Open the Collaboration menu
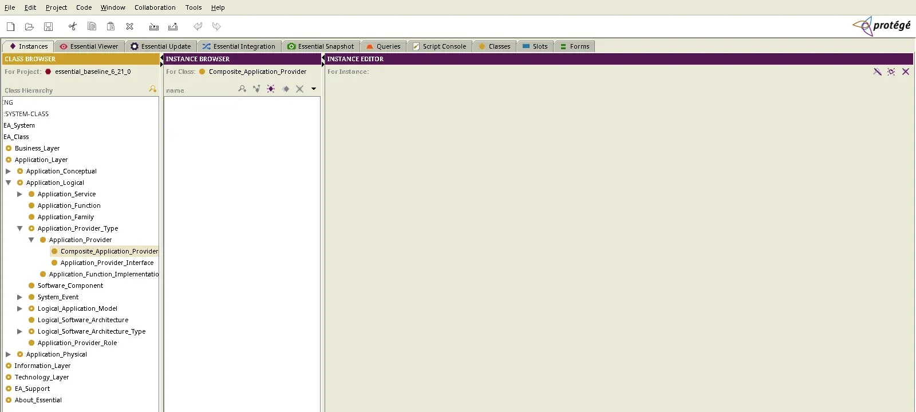Viewport: 916px width, 412px height. pos(155,7)
